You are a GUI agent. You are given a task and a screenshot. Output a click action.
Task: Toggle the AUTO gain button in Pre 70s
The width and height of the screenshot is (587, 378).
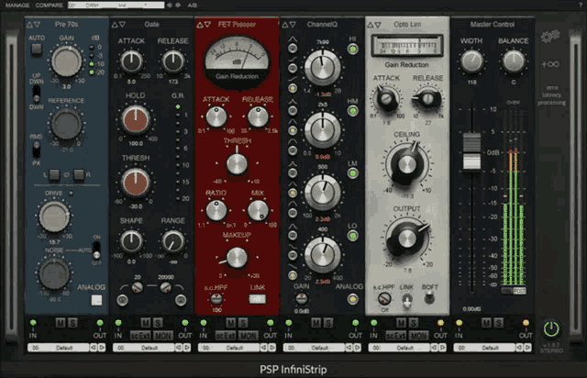click(x=37, y=49)
